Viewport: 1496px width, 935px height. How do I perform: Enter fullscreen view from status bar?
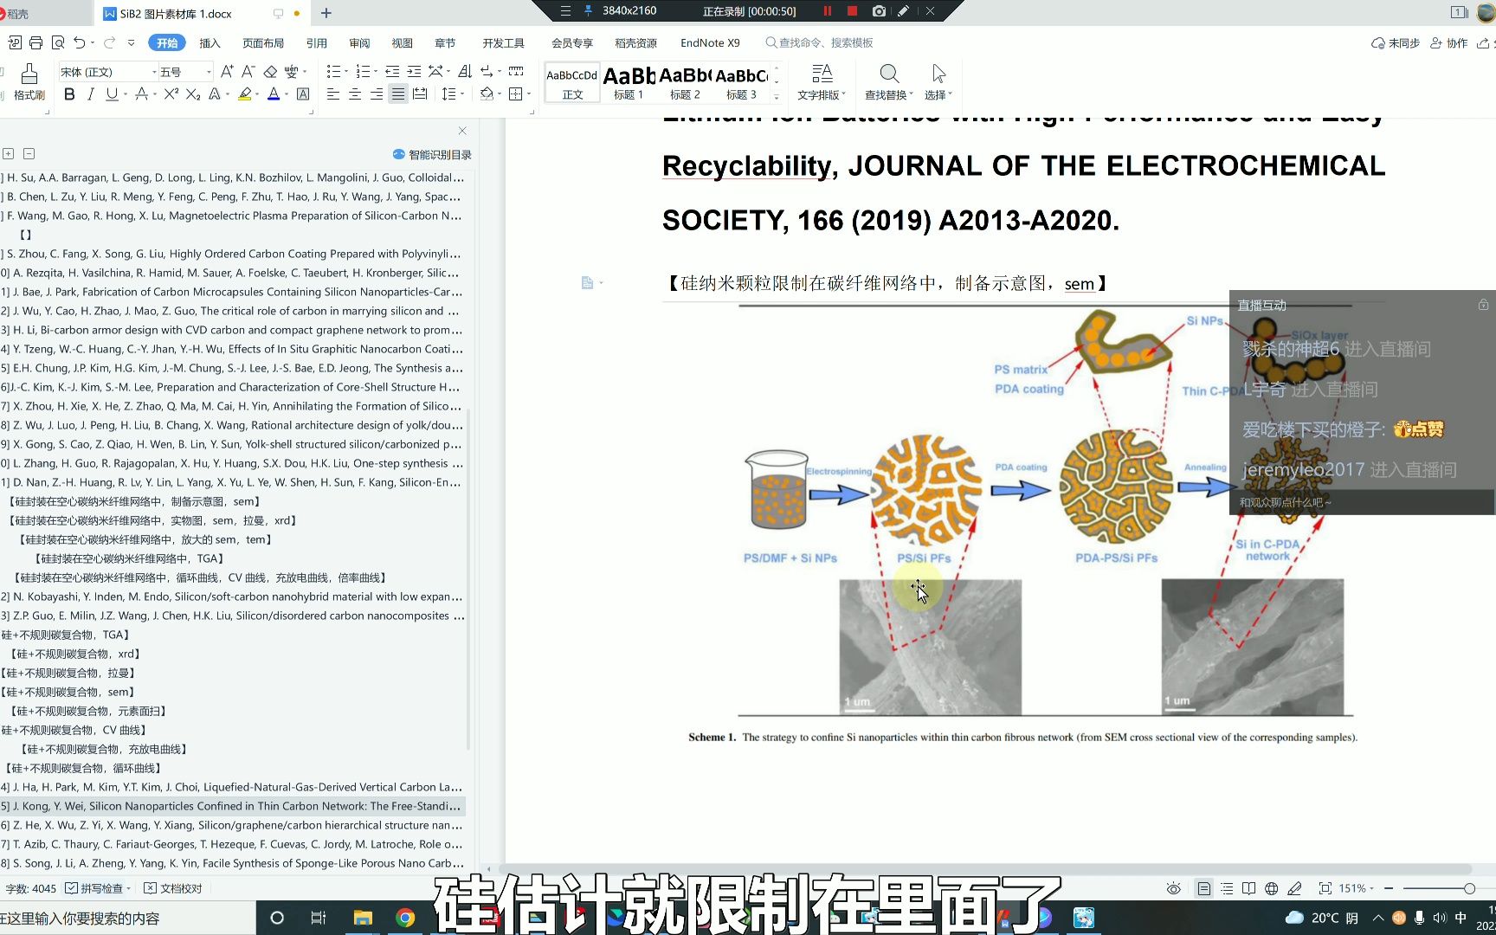(1325, 888)
